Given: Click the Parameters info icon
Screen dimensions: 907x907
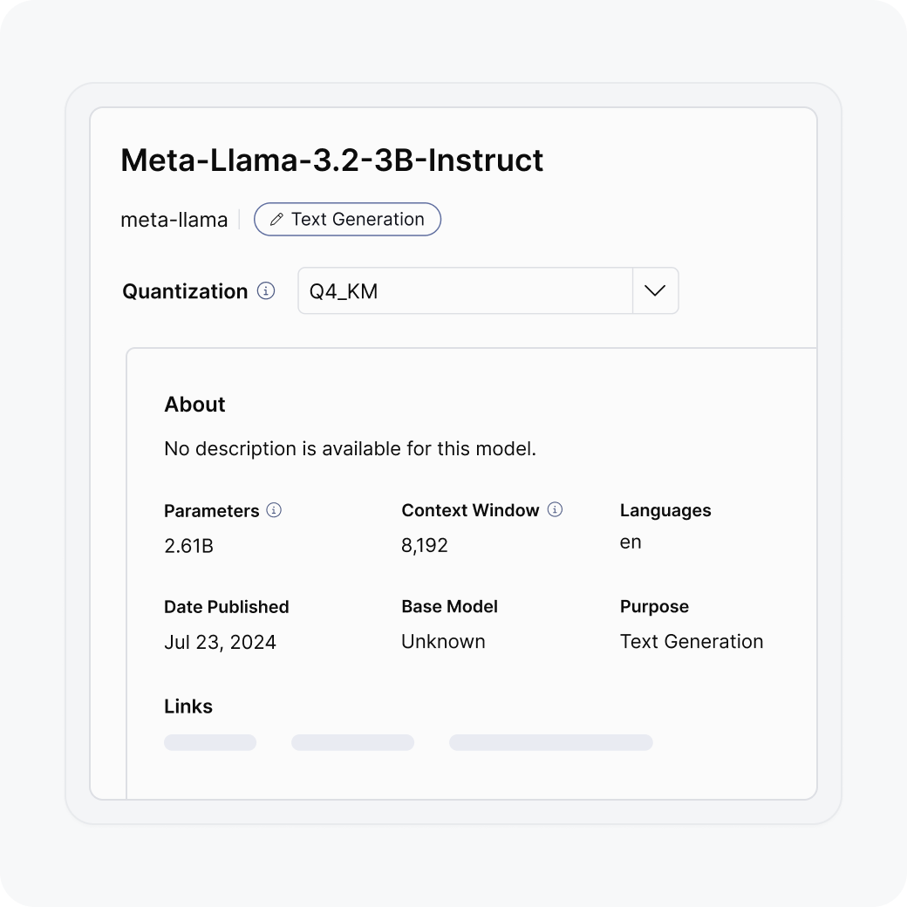Looking at the screenshot, I should (274, 510).
